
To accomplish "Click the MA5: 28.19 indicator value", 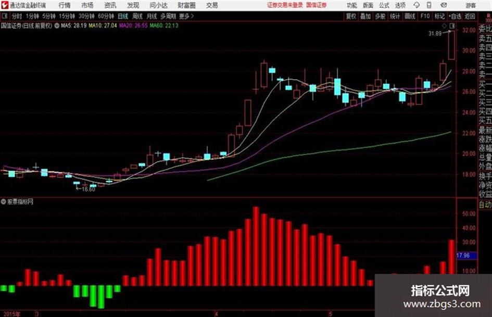I will 74,26.
